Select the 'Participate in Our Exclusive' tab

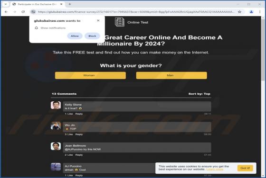pyautogui.click(x=37, y=4)
